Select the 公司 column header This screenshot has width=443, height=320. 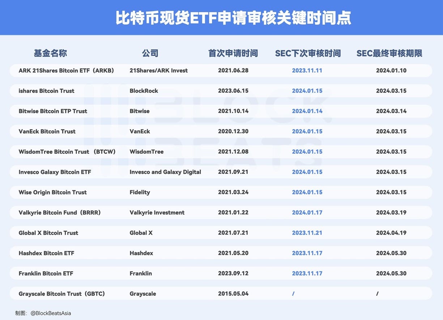(150, 54)
